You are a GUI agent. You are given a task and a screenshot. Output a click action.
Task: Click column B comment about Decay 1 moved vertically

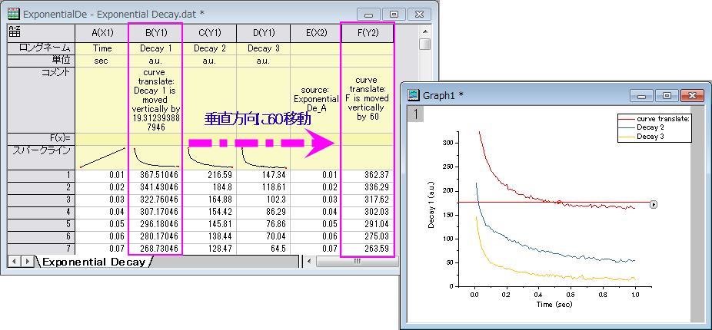coord(156,100)
